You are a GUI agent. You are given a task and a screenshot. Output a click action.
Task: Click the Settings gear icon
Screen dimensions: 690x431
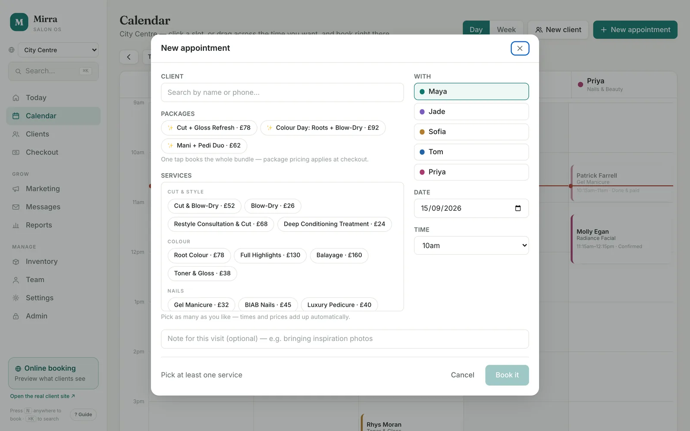(x=16, y=298)
